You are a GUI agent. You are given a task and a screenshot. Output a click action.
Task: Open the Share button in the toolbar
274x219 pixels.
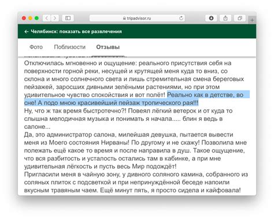pyautogui.click(x=225, y=18)
